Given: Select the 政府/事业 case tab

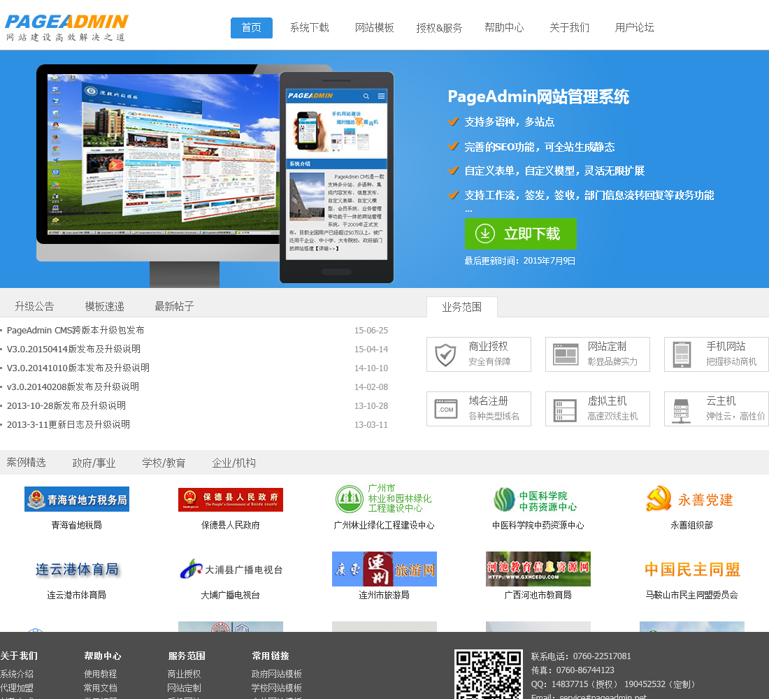Looking at the screenshot, I should 94,463.
